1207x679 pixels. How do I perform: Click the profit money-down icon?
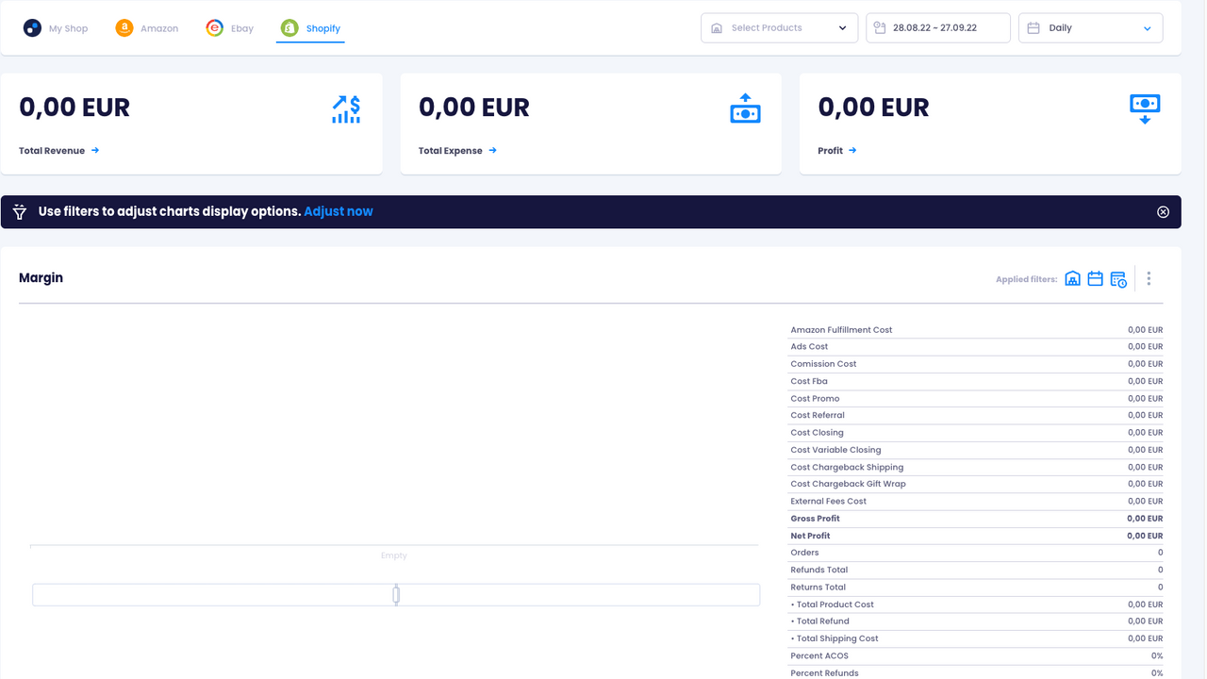(1145, 109)
